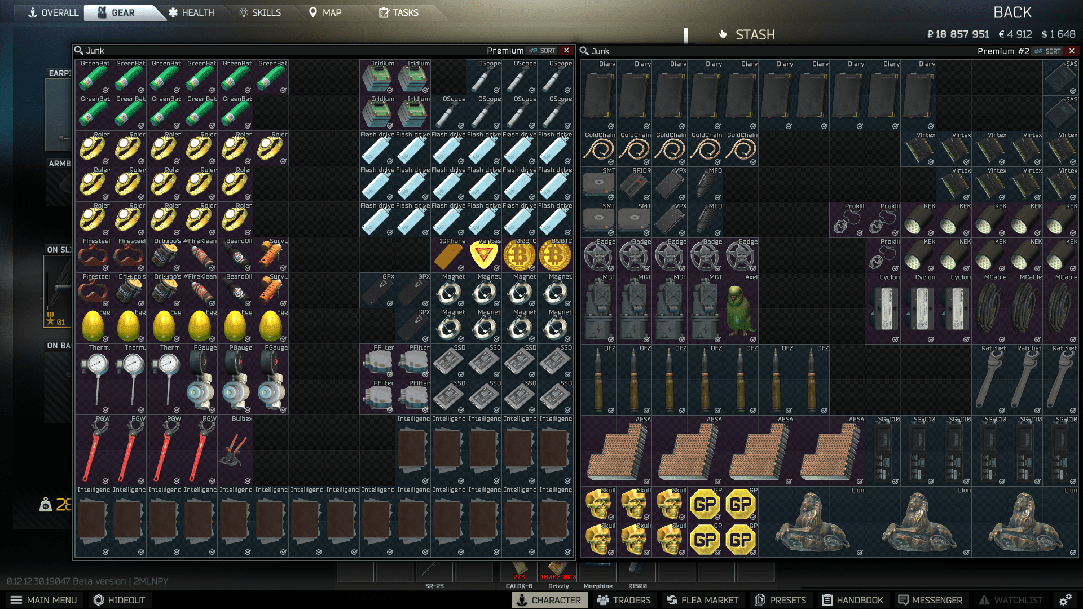The image size is (1083, 609).
Task: Click the BACK button
Action: [1012, 12]
